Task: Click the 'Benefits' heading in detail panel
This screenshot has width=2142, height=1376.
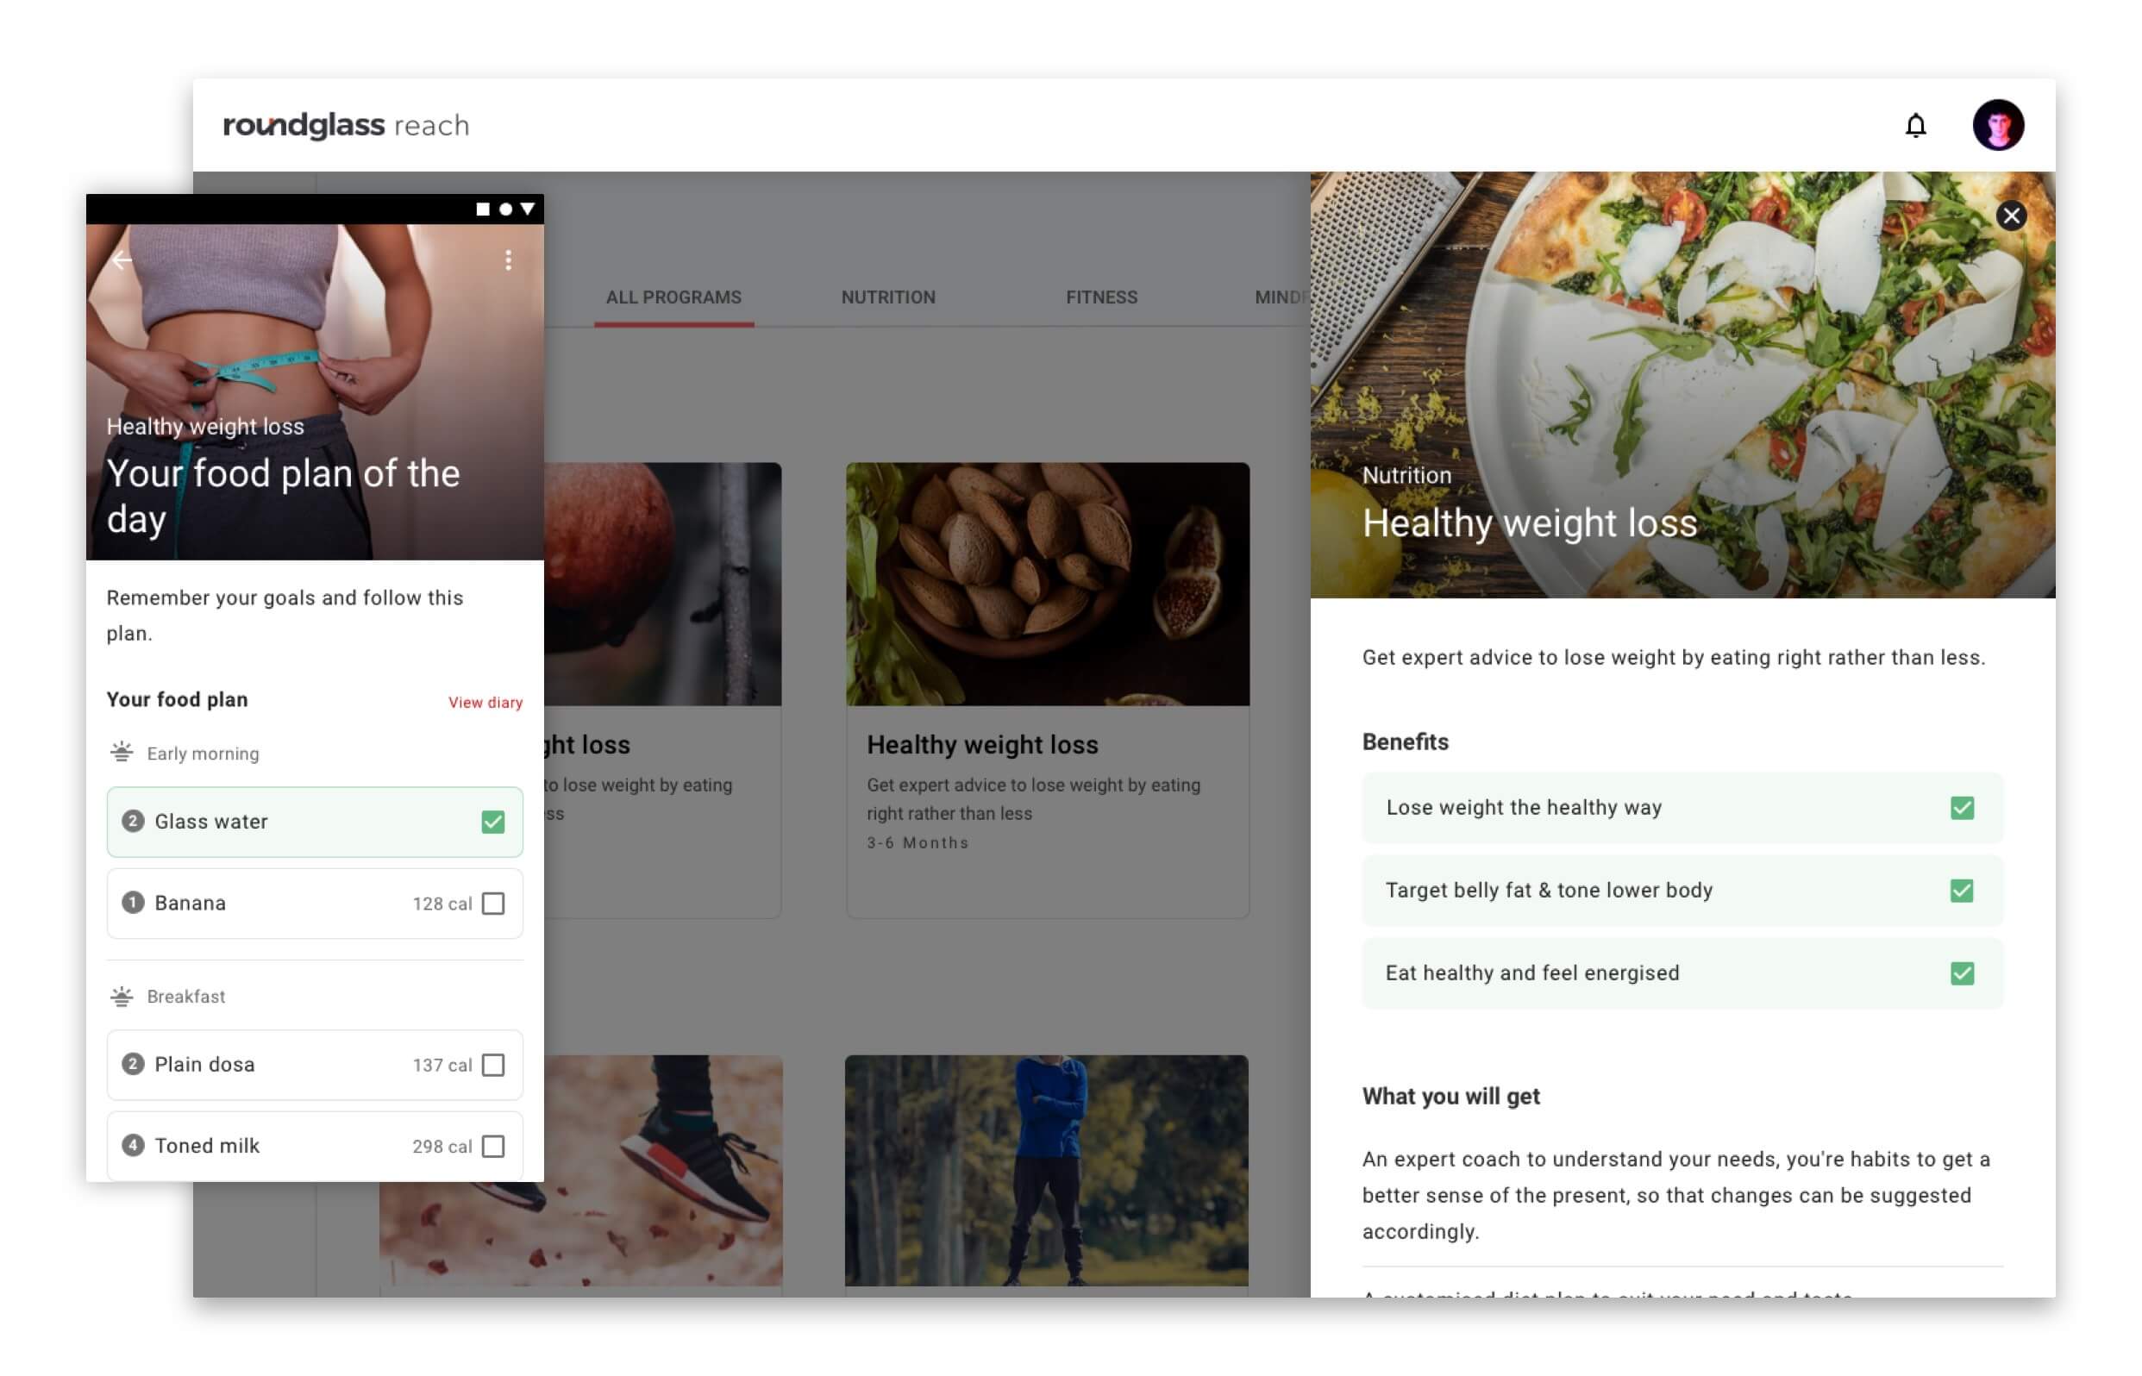Action: (x=1405, y=741)
